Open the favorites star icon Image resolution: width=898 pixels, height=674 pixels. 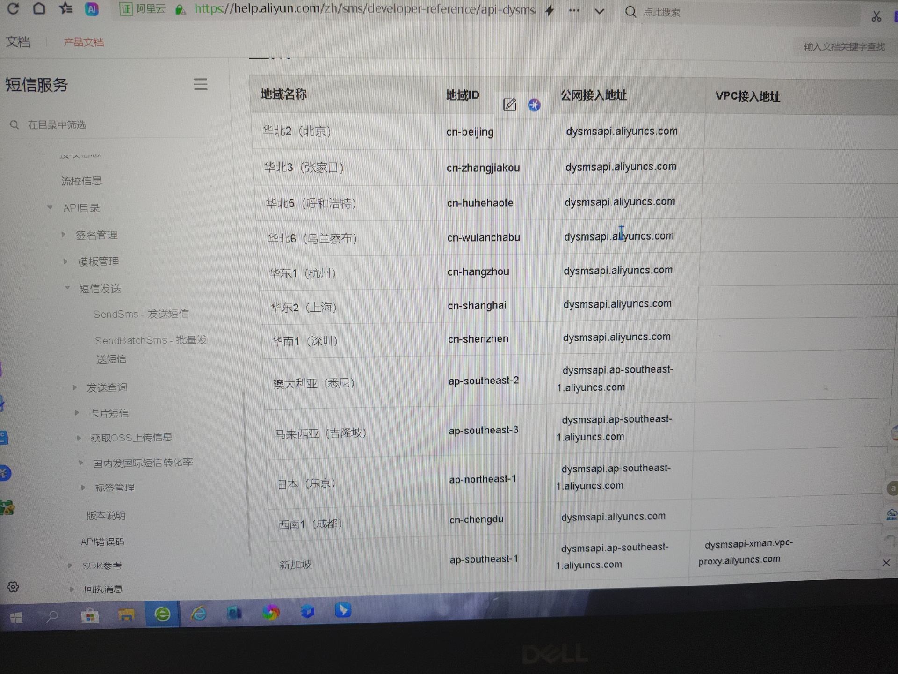pos(65,8)
